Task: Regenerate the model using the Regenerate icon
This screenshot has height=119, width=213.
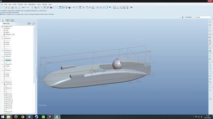Action: [x=45, y=8]
